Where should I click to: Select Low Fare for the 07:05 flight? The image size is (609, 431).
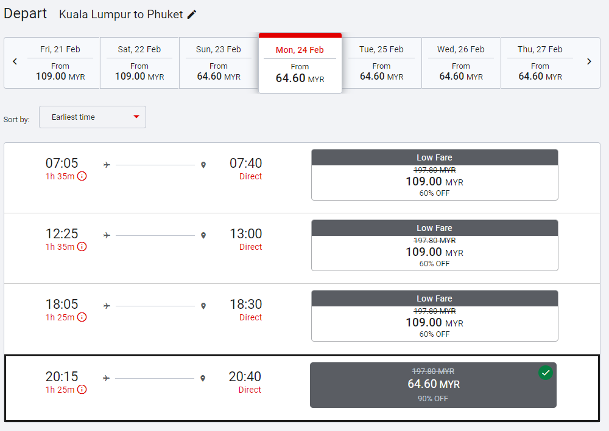click(x=434, y=175)
